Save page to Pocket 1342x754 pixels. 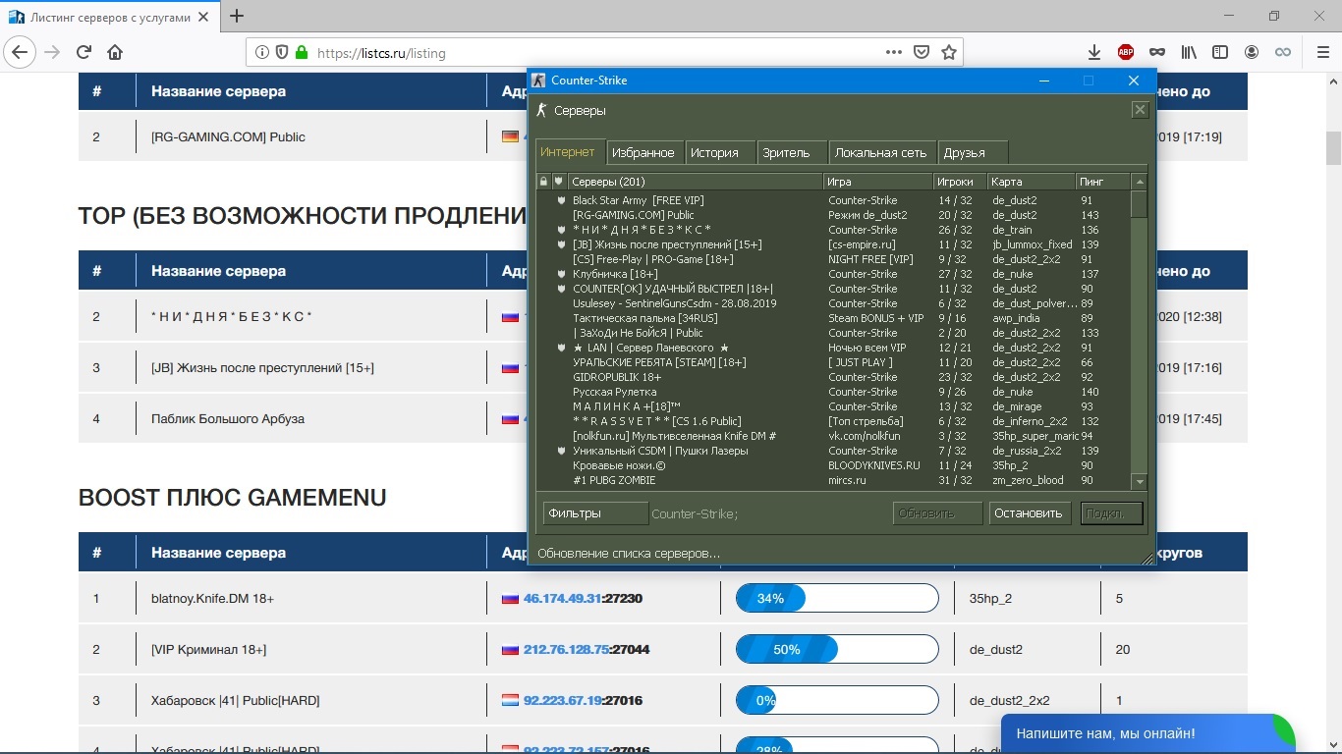pos(921,52)
